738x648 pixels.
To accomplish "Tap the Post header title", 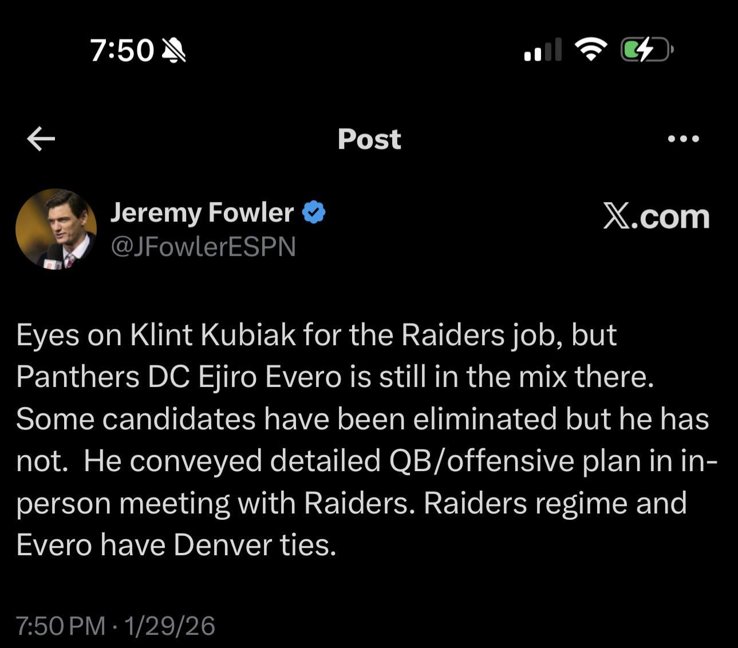I will [369, 139].
